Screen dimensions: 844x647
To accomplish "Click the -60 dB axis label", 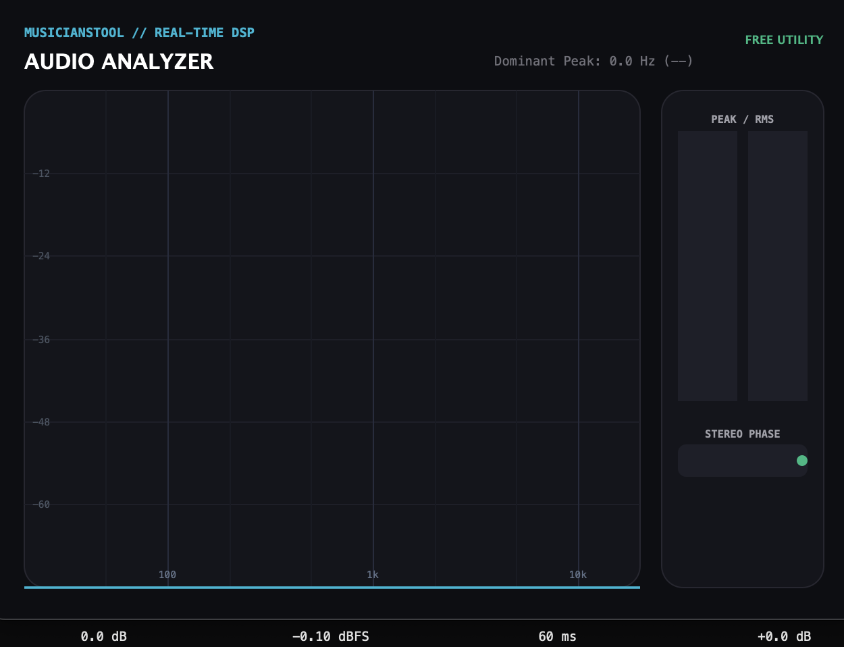I will point(41,504).
